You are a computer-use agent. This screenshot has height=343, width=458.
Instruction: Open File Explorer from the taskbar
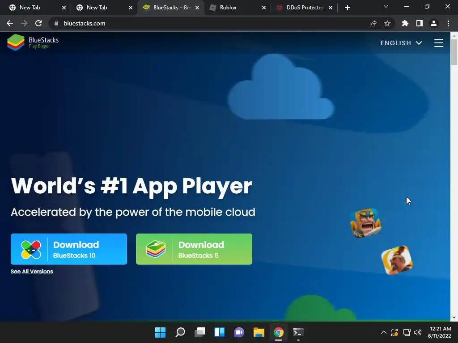pyautogui.click(x=259, y=332)
